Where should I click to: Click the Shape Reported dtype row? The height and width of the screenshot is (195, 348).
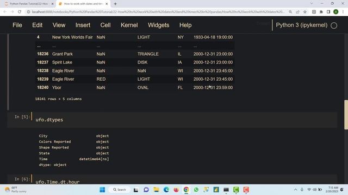74,147
